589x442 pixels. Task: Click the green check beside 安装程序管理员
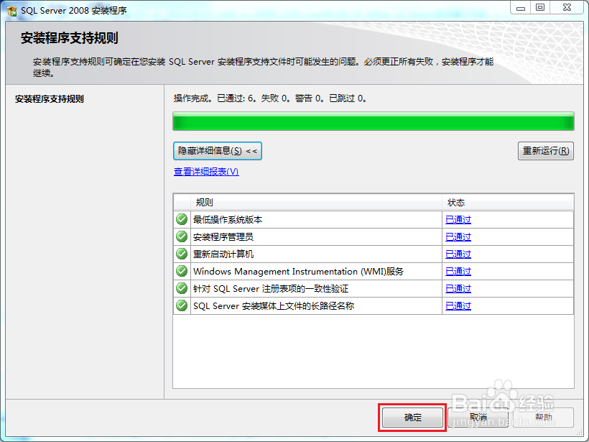point(181,236)
